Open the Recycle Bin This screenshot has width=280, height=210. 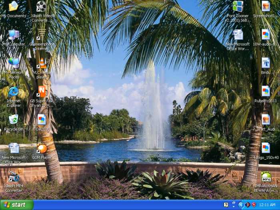point(14,120)
